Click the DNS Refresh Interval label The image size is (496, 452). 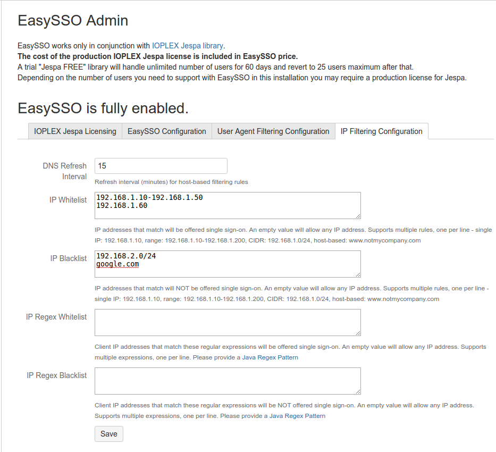pos(65,171)
